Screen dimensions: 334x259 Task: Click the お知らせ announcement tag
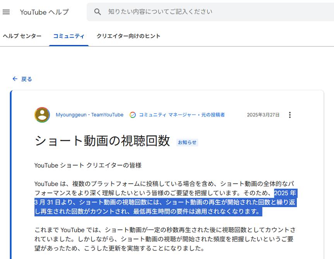pyautogui.click(x=187, y=142)
